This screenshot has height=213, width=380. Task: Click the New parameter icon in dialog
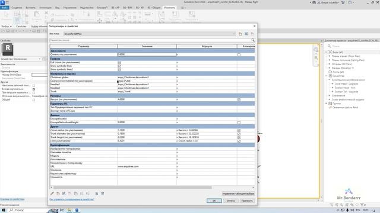click(x=58, y=193)
